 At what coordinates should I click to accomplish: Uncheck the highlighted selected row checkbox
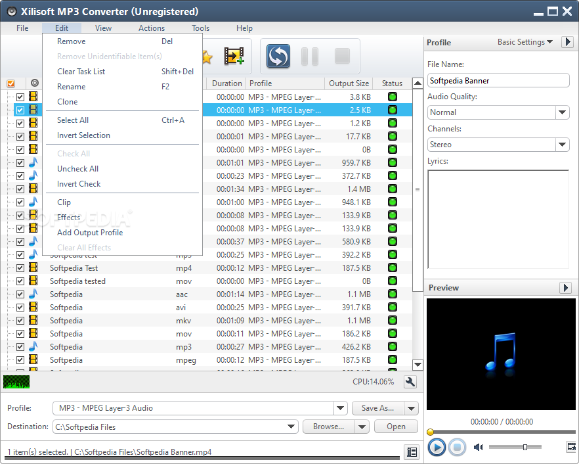point(20,110)
